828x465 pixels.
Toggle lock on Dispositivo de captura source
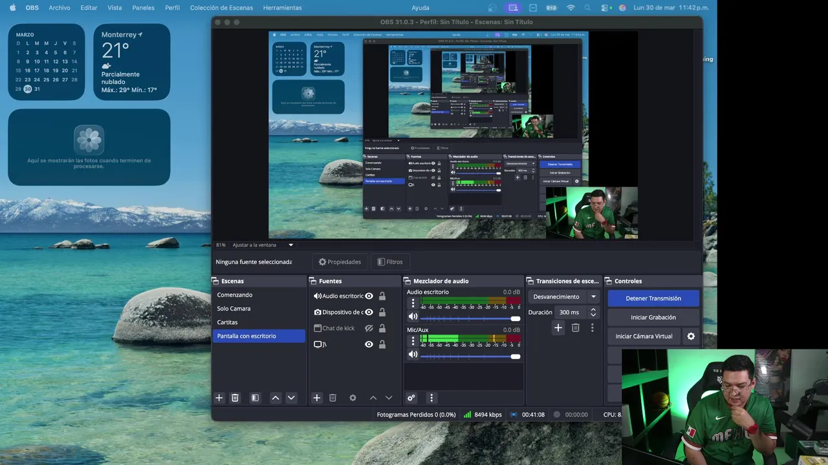[382, 312]
